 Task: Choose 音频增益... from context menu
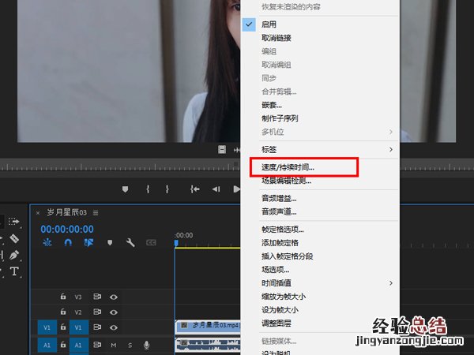tap(279, 198)
